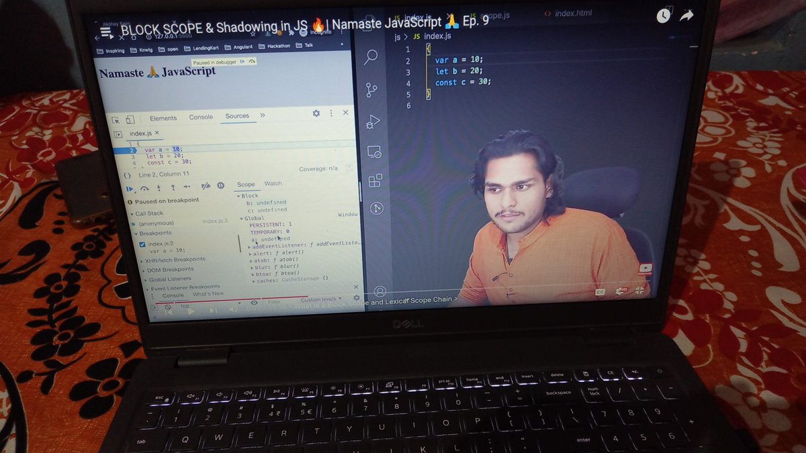Viewport: 806px width, 453px height.
Task: Click line 2 in DevTools code gutter
Action: click(x=132, y=150)
